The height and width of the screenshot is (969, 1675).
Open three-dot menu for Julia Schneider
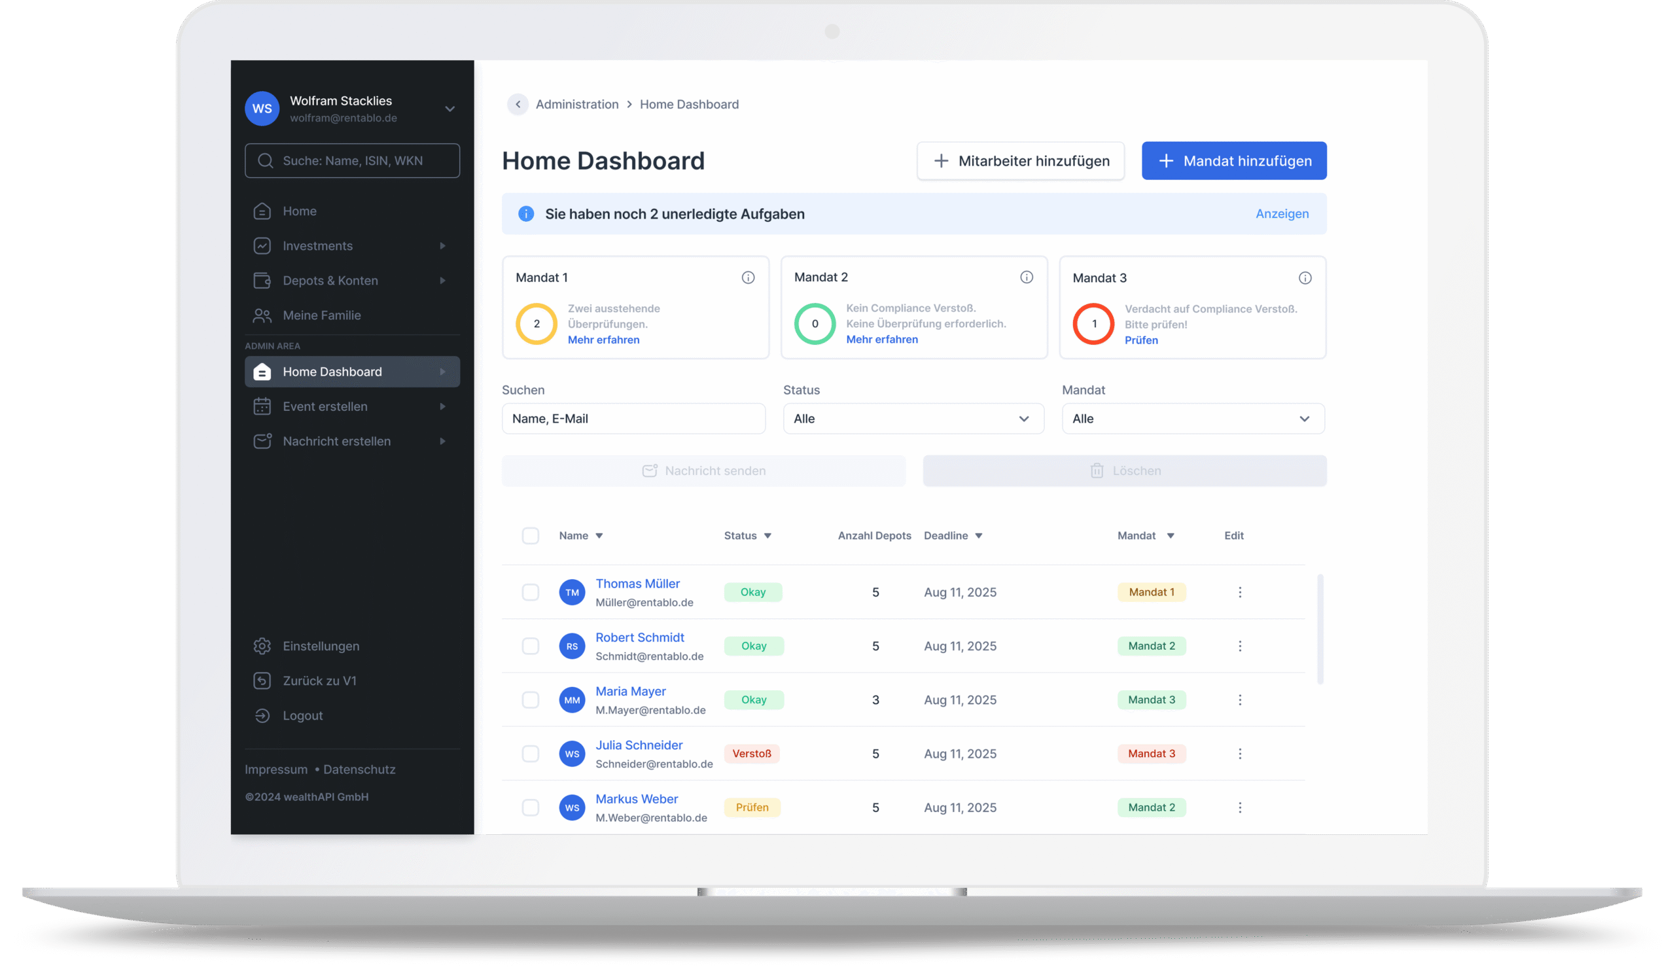click(x=1240, y=754)
